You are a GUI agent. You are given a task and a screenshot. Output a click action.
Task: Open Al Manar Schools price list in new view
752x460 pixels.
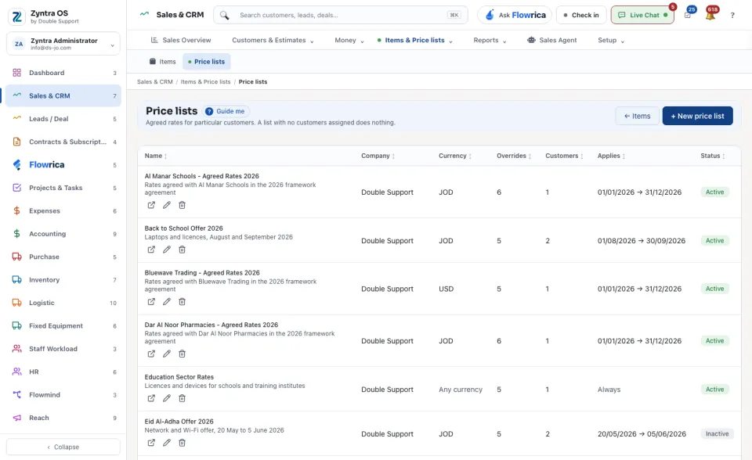pyautogui.click(x=151, y=205)
